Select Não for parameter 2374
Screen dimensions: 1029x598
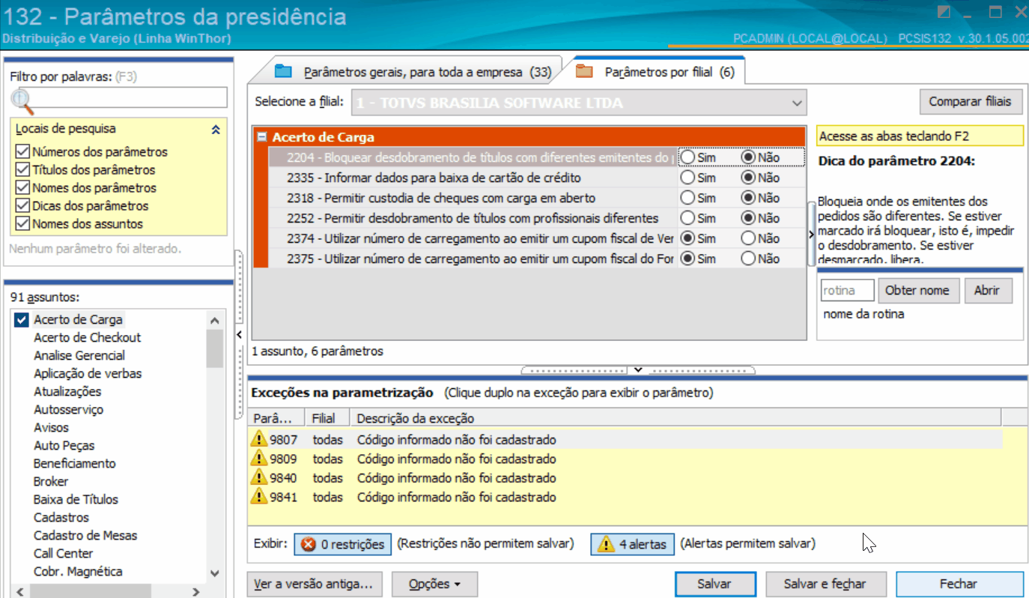tap(748, 238)
